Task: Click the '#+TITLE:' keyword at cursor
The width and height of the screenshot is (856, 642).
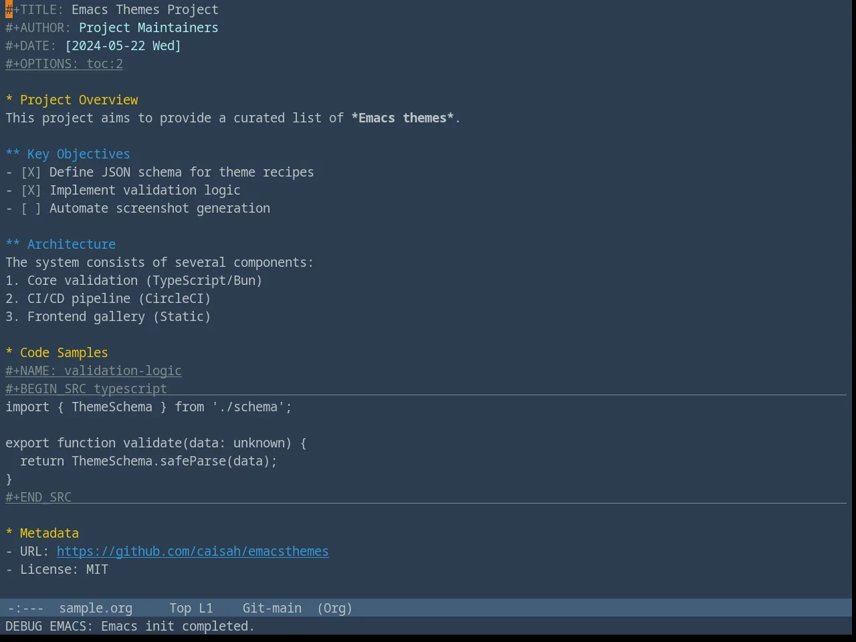Action: [35, 9]
